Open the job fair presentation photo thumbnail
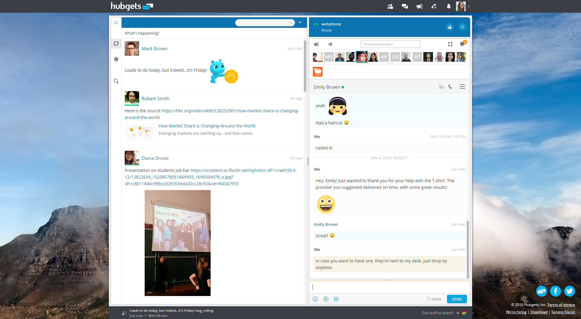 point(178,243)
